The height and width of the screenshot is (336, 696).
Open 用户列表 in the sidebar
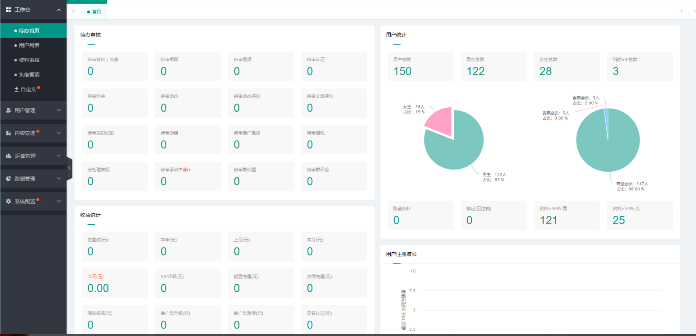(29, 46)
